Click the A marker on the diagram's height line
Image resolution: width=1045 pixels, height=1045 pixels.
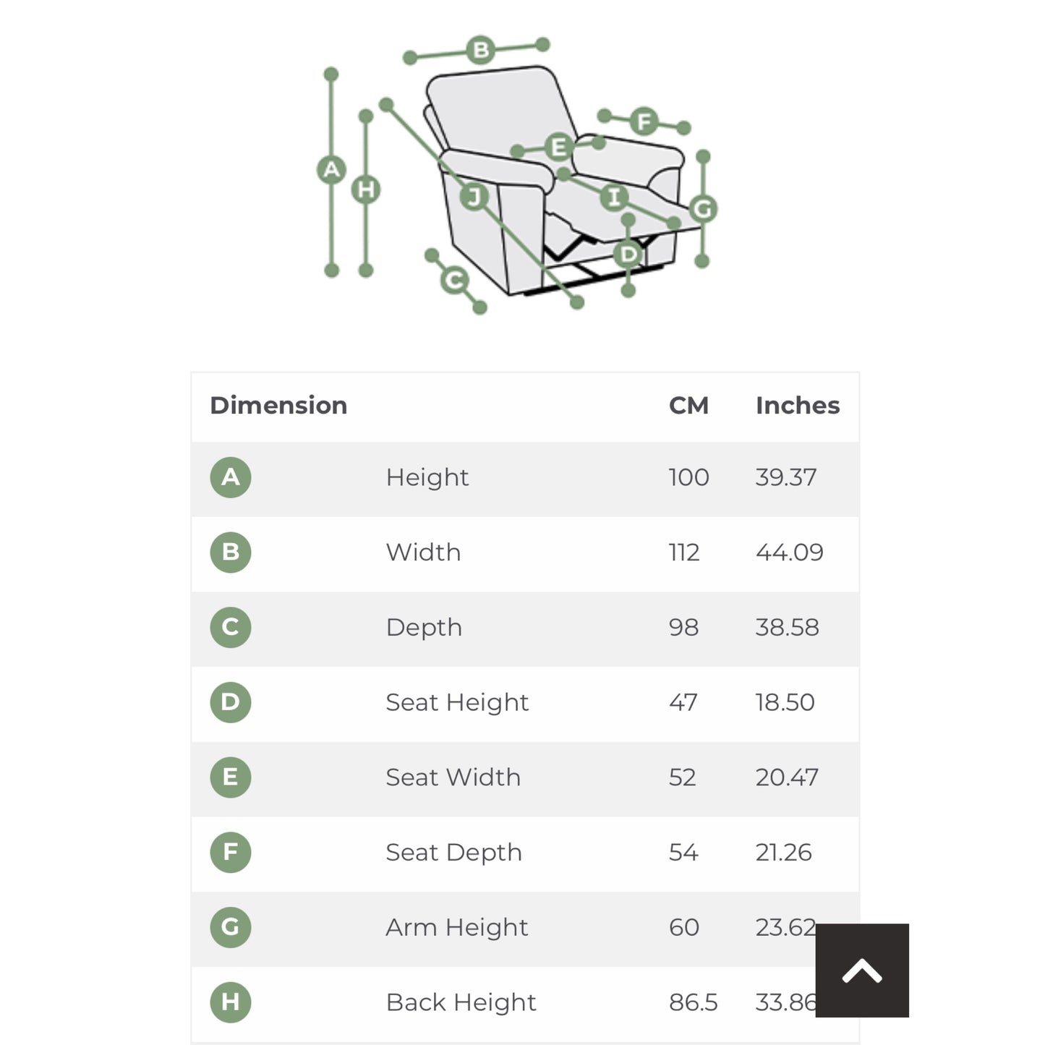coord(331,170)
